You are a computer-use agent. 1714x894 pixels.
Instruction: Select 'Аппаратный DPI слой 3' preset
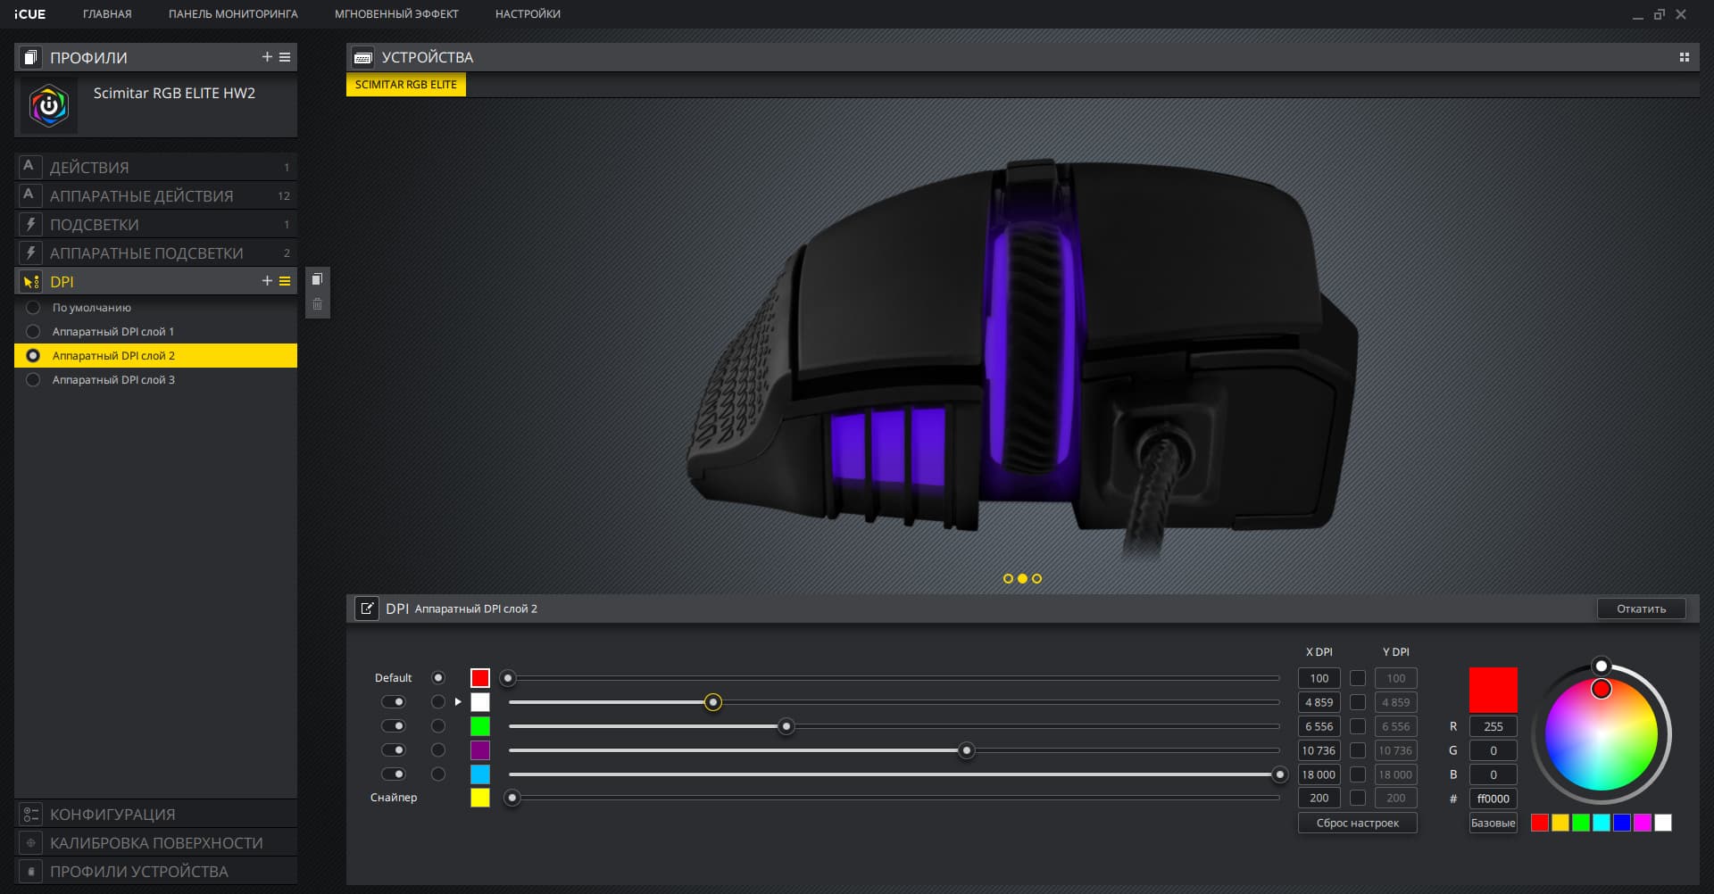click(x=155, y=380)
